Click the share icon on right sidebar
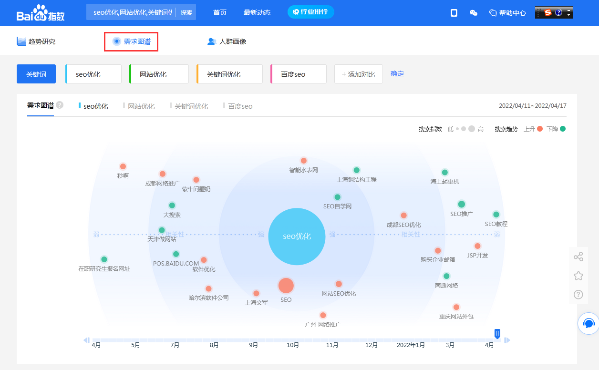Screen dimensions: 599x370 pos(578,257)
